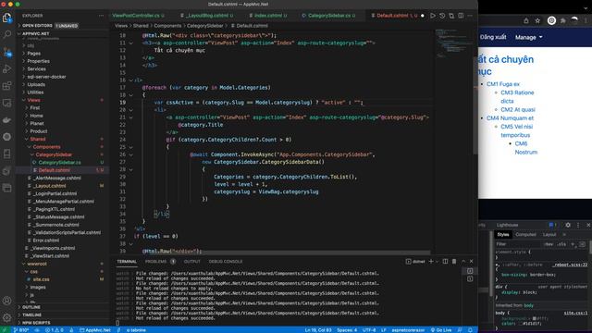This screenshot has height=333, width=592.
Task: Open the Accounts menu in the activity bar
Action: pyautogui.click(x=6, y=301)
